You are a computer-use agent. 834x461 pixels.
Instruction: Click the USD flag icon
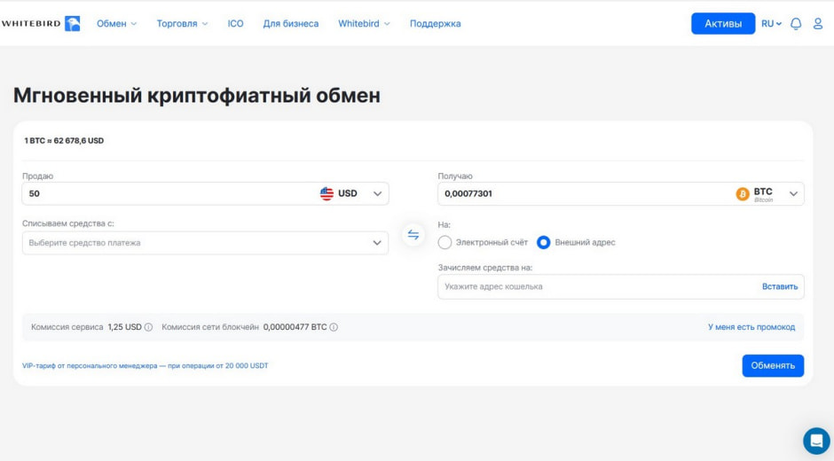tap(327, 193)
